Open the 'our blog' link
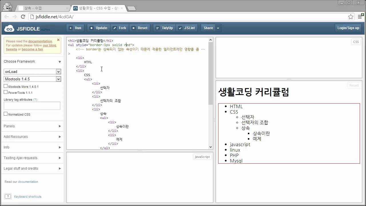This screenshot has height=206, width=366. 49,45
